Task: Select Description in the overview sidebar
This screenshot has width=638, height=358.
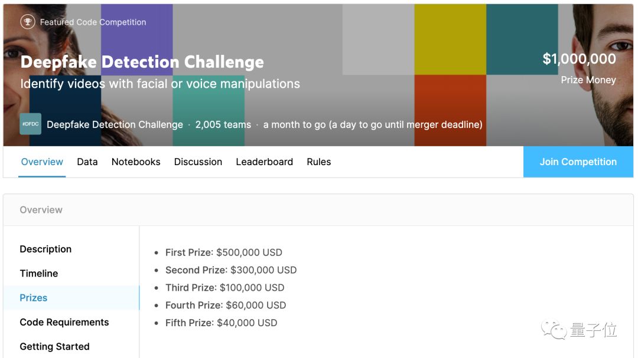Action: click(45, 249)
